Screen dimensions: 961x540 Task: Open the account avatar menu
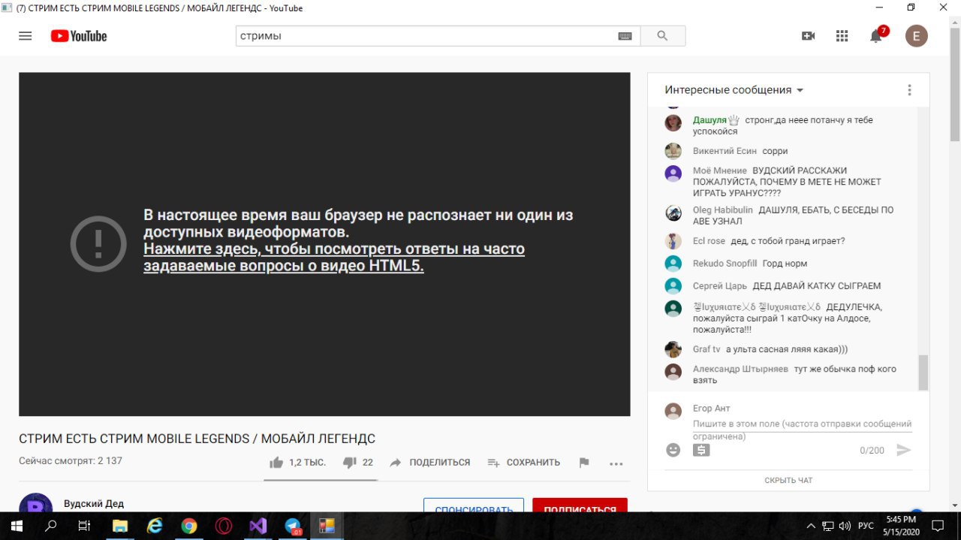click(916, 36)
